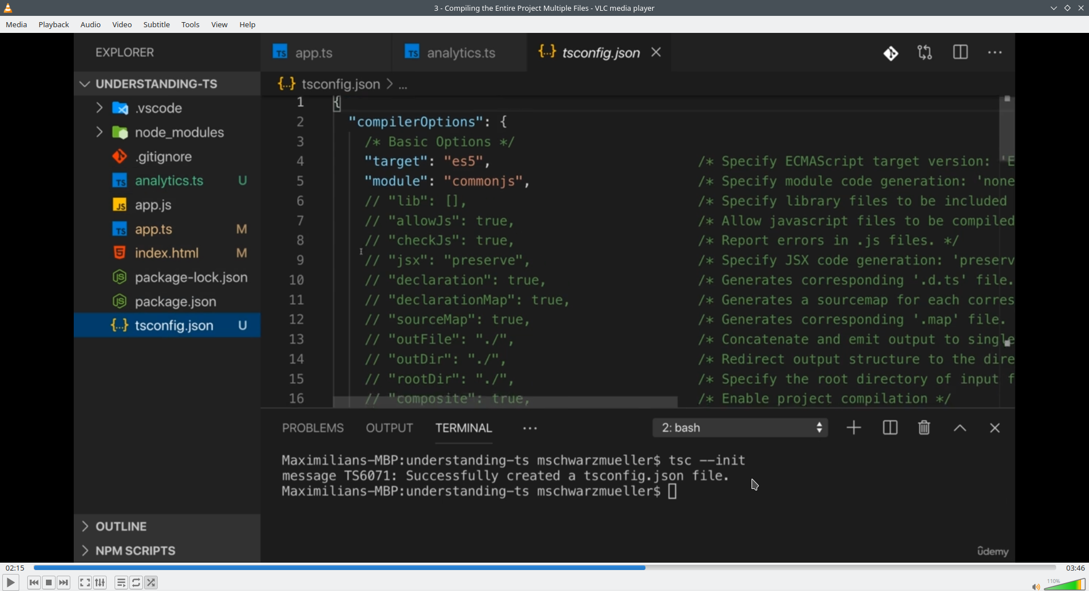Create a new terminal with plus icon
This screenshot has width=1089, height=591.
[x=854, y=428]
